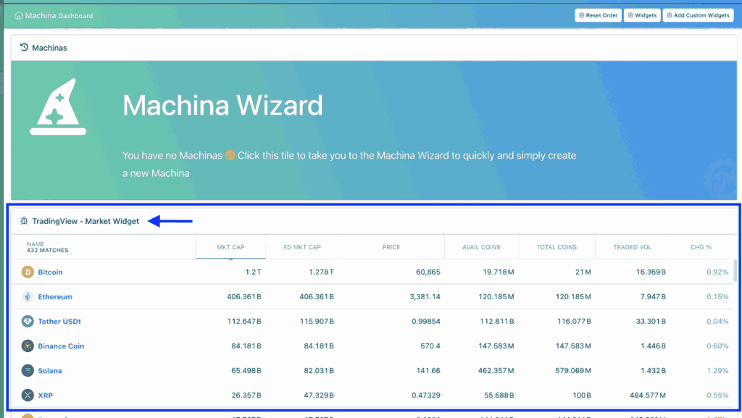This screenshot has width=742, height=418.
Task: Click the gear icon on Widgets button
Action: pos(630,15)
